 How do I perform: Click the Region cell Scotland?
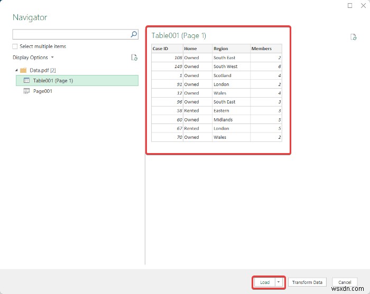tap(232, 75)
